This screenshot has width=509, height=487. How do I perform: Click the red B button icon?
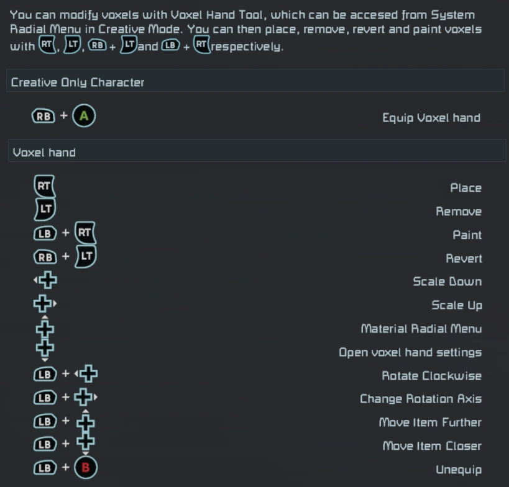pos(86,468)
